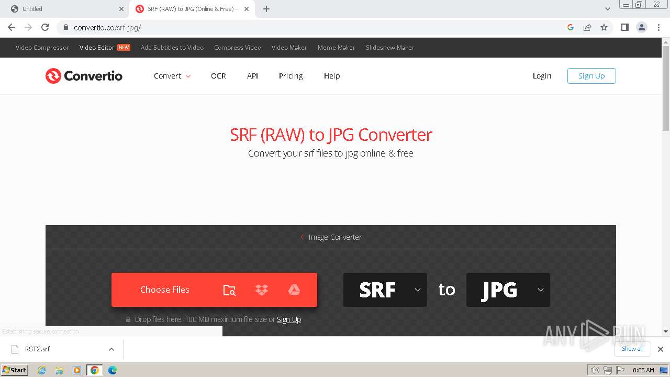Click the Login link
Image resolution: width=670 pixels, height=377 pixels.
542,76
